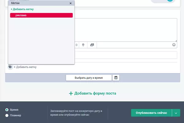This screenshot has width=184, height=123.
Task: Click '+ Добавить метку' under the post form
Action: (25, 67)
